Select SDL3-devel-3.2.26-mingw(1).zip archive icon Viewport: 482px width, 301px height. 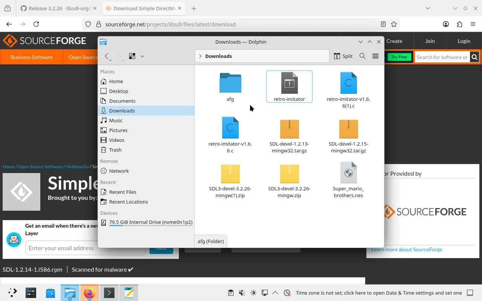pyautogui.click(x=230, y=173)
